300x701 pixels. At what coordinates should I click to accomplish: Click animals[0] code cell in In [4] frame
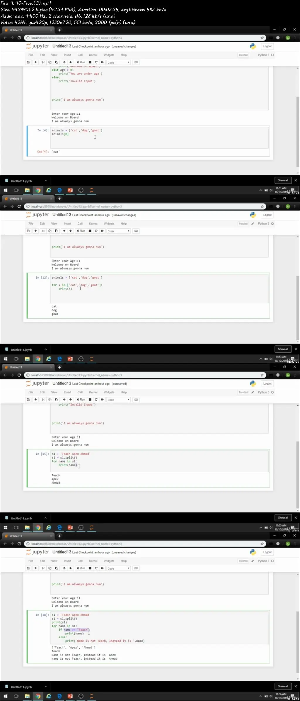159,138
